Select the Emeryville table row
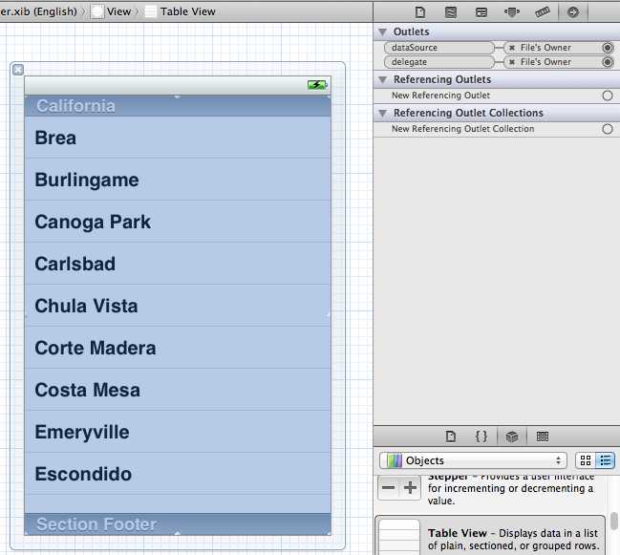The width and height of the screenshot is (620, 555). point(178,432)
